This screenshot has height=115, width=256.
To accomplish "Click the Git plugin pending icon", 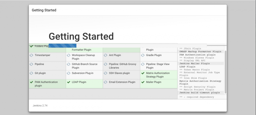I will (x=31, y=73).
